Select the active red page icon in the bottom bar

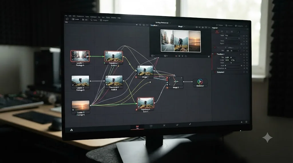(137, 127)
